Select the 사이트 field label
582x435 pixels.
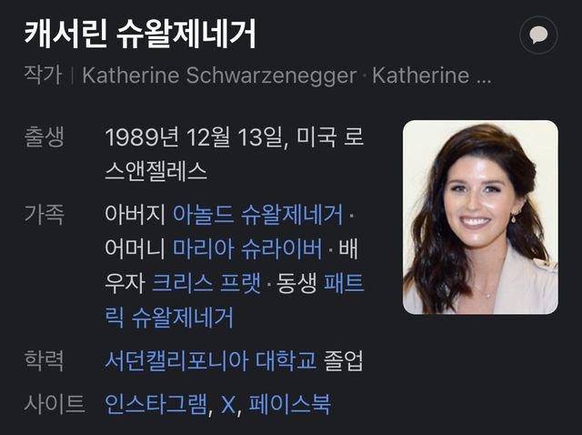coord(55,404)
